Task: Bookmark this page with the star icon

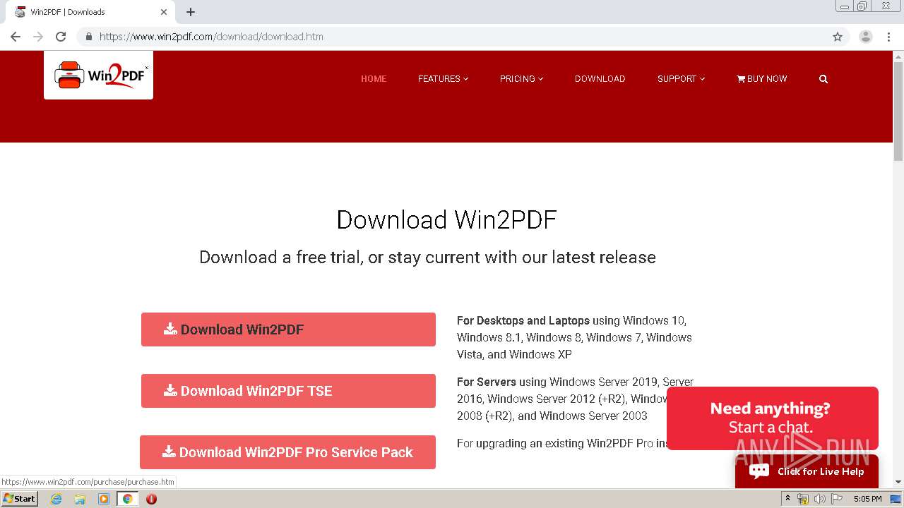Action: pyautogui.click(x=838, y=37)
